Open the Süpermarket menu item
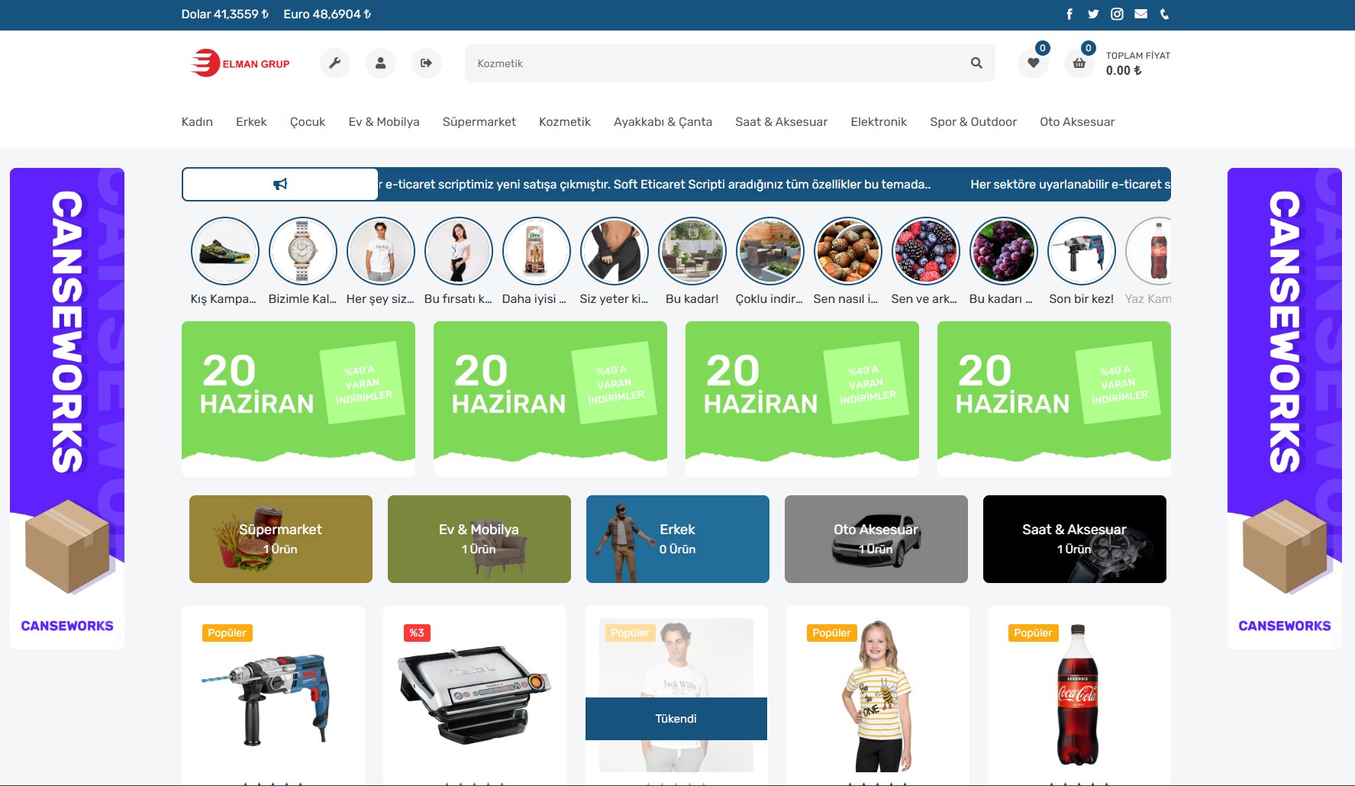Image resolution: width=1355 pixels, height=786 pixels. pos(479,122)
